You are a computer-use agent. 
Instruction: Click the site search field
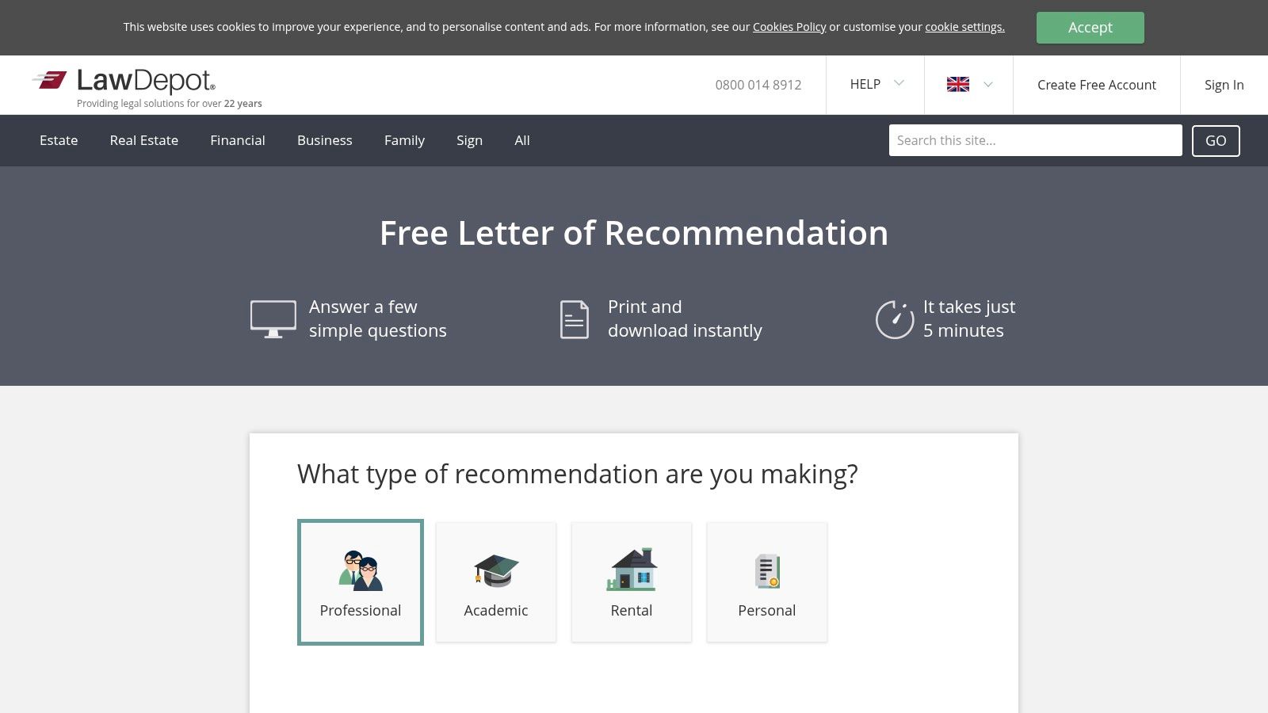point(1035,140)
